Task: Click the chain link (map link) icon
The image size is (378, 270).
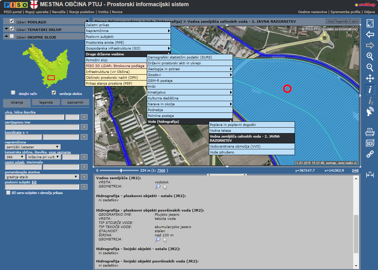Action: click(x=370, y=154)
